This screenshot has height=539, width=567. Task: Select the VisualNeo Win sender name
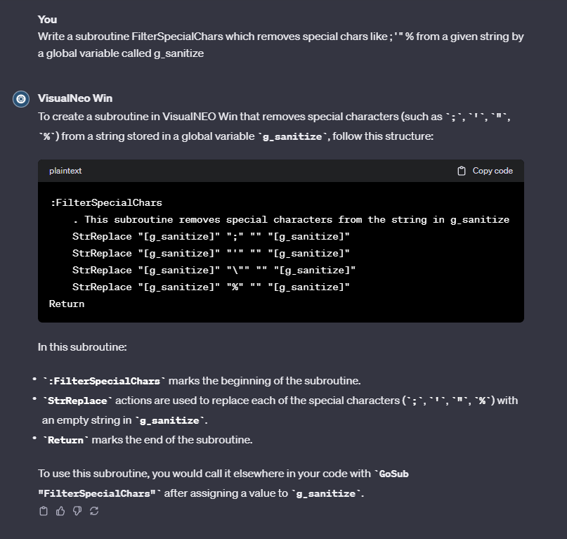point(75,98)
